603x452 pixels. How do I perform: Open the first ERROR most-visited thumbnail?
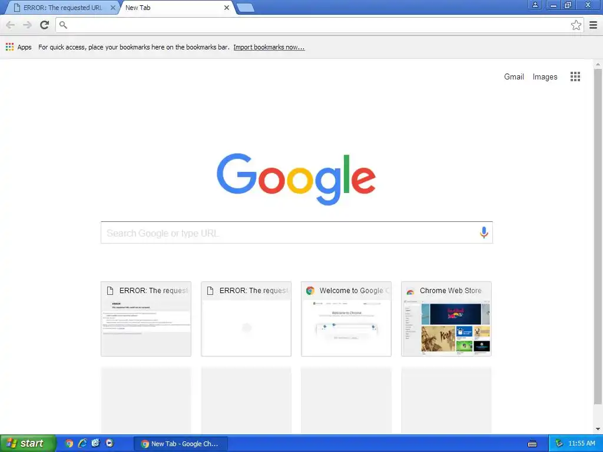tap(146, 318)
